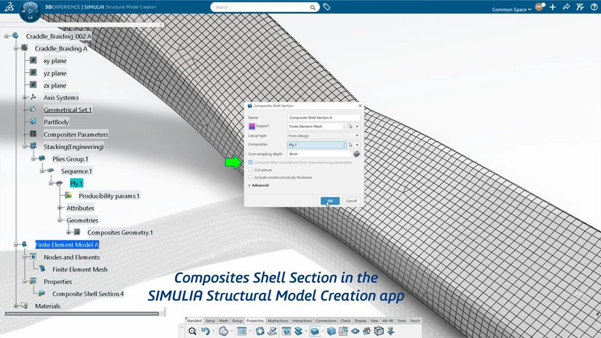Click the layered composite shell icon in toolbar
Viewport: 601px width, 338px height.
367,331
